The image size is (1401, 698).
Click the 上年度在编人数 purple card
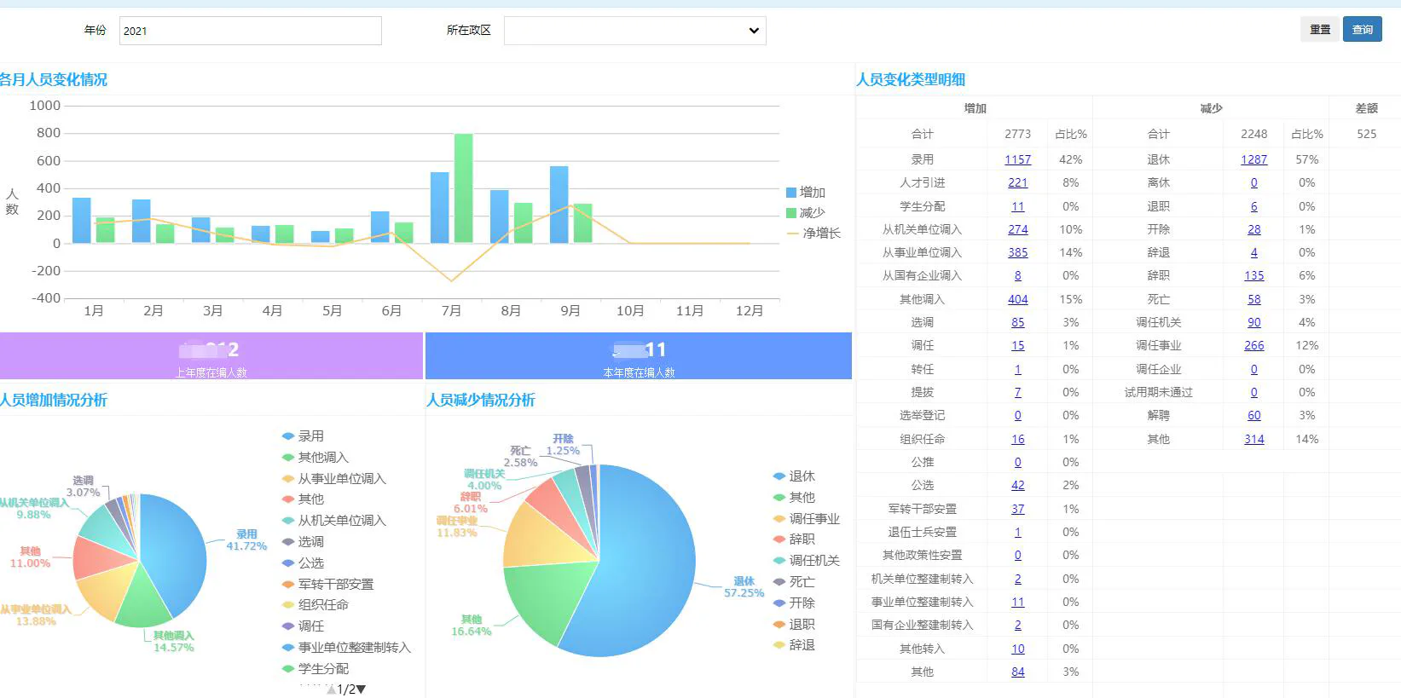211,355
